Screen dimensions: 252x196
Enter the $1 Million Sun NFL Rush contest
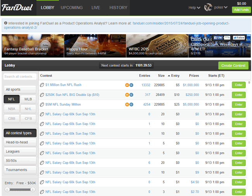click(x=239, y=85)
